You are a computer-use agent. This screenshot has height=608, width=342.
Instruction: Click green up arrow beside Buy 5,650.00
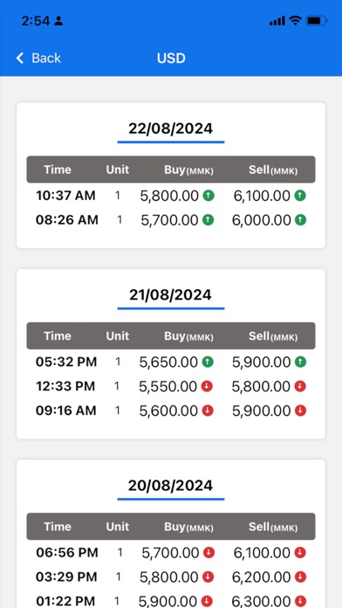tap(208, 363)
